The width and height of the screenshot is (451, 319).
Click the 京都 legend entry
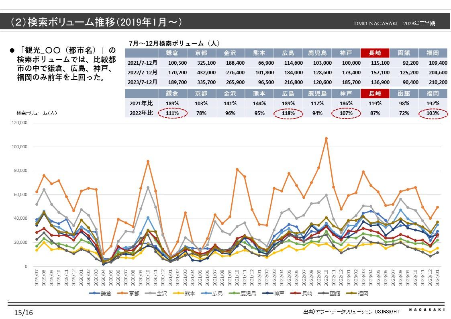(128, 293)
